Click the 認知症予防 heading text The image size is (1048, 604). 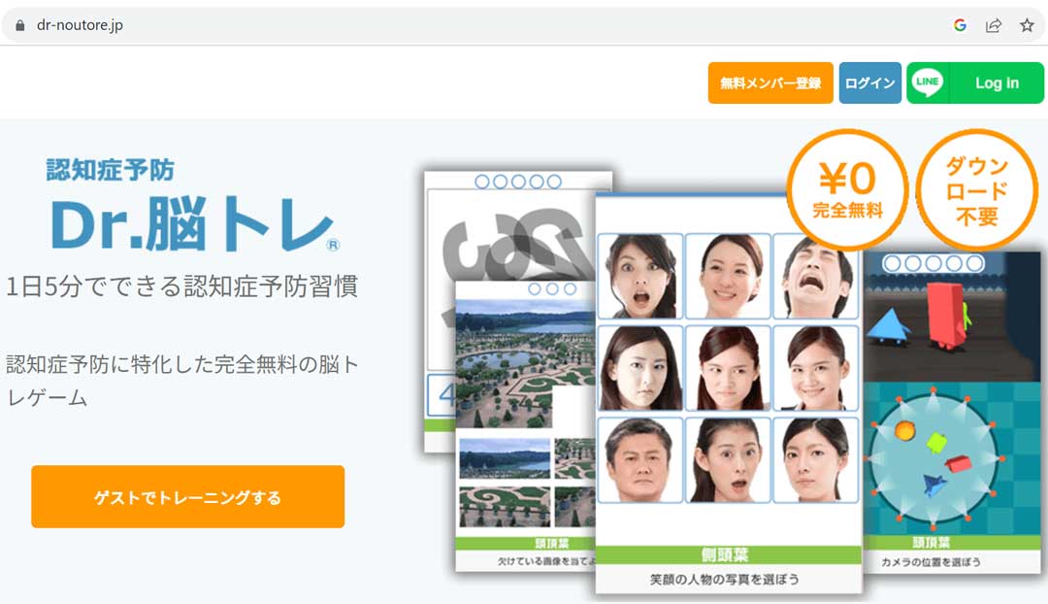click(x=111, y=170)
